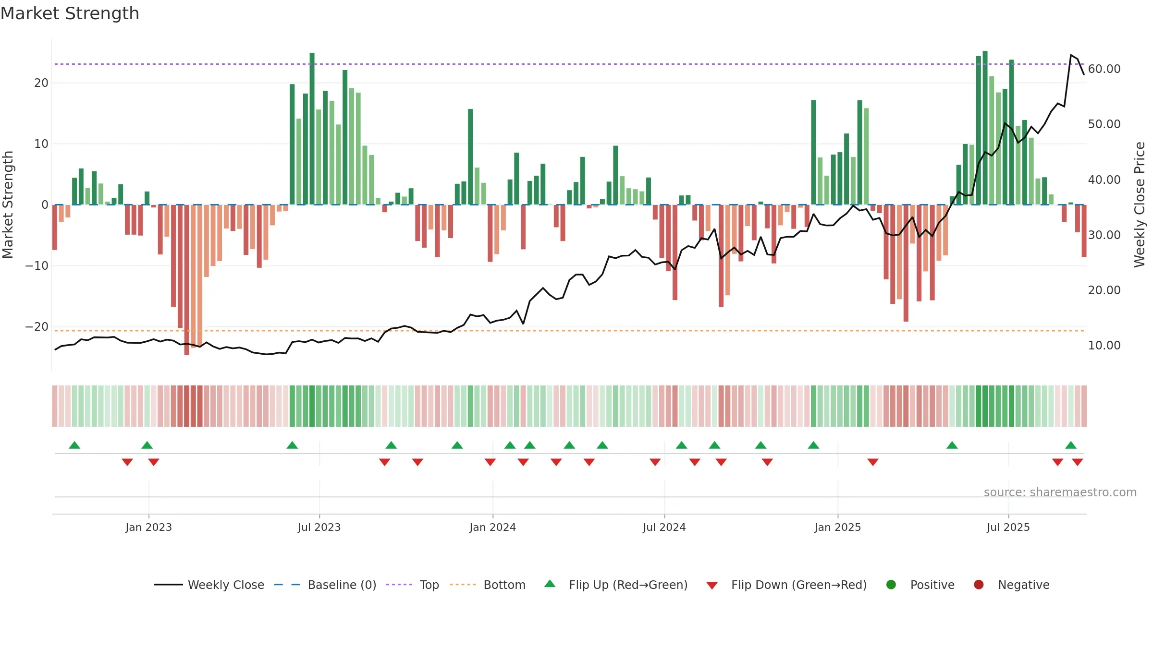Click the Weekly Close Price axis title
The height and width of the screenshot is (648, 1153).
click(x=1140, y=204)
